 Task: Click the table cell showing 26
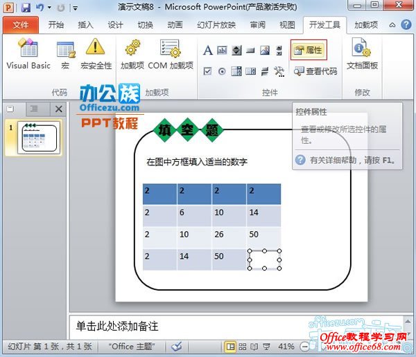229,237
